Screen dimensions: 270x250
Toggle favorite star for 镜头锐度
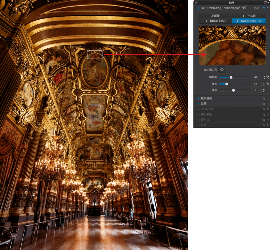(x=264, y=98)
